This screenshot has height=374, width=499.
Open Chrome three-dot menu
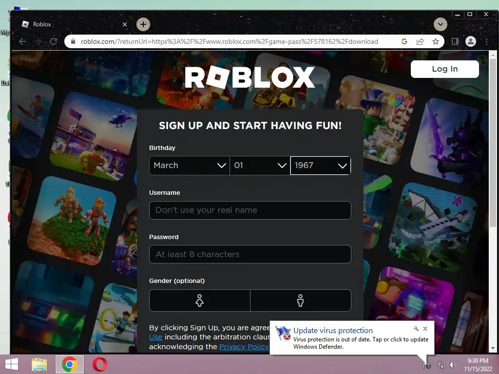point(486,41)
